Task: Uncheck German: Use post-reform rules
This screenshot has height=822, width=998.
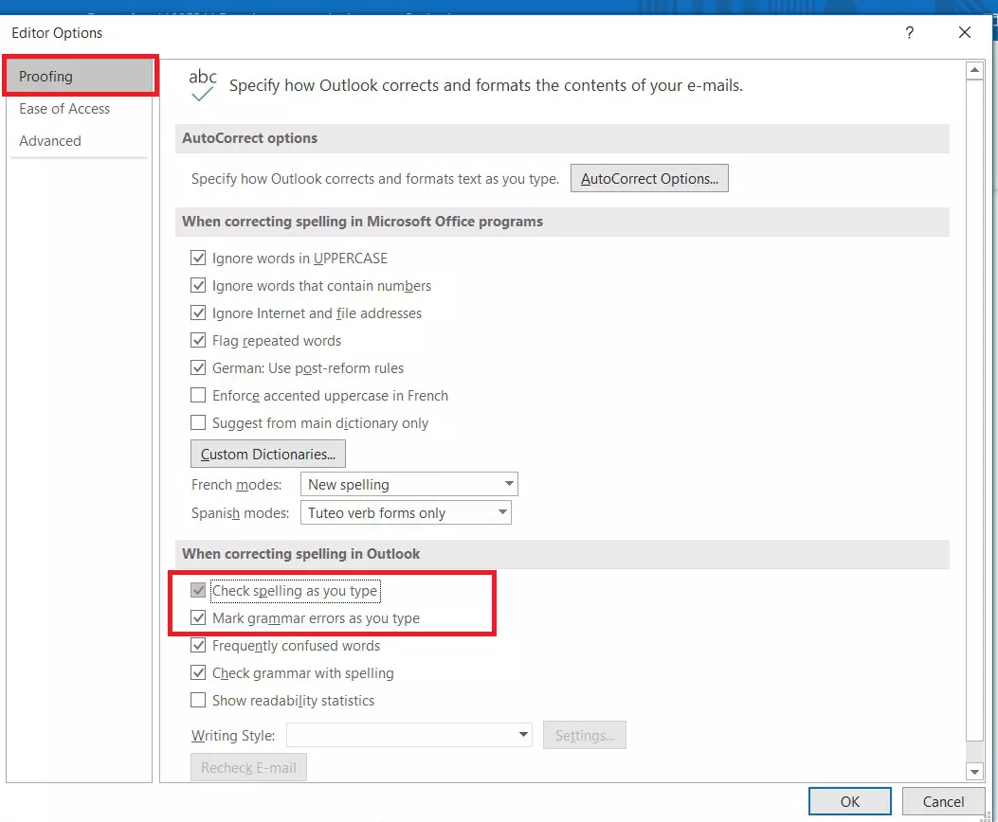Action: (x=198, y=367)
